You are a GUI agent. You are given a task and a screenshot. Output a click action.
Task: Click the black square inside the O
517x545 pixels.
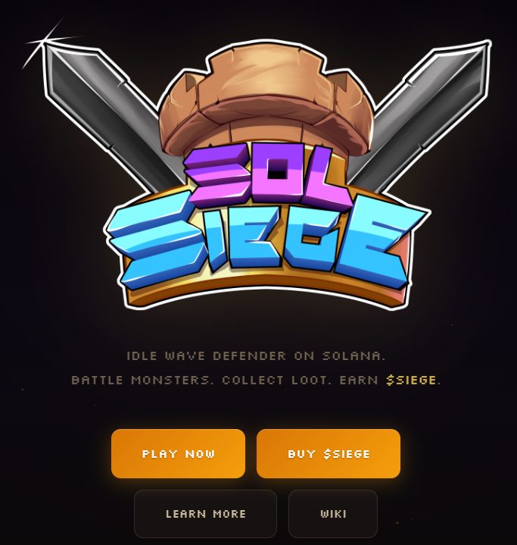(x=278, y=170)
